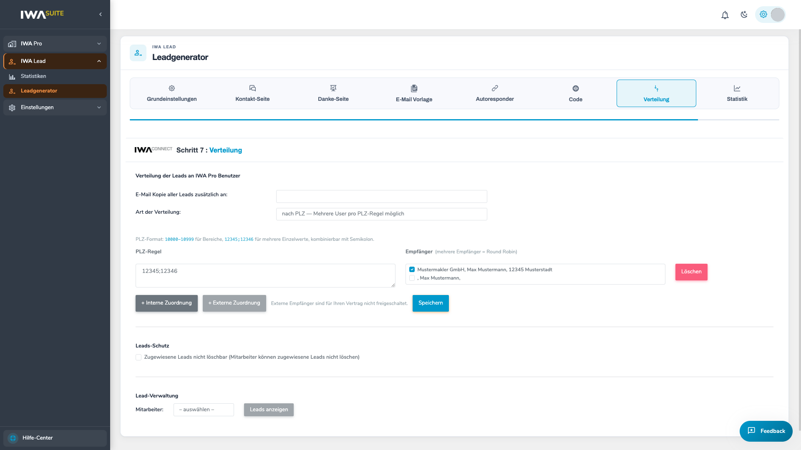
Task: Click the 'Leads-Schutz' section heading
Action: [152, 346]
